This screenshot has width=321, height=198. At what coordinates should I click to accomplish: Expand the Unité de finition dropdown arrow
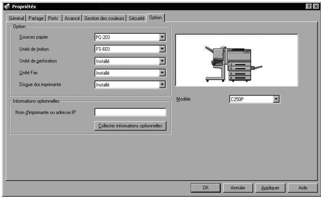tap(162, 49)
